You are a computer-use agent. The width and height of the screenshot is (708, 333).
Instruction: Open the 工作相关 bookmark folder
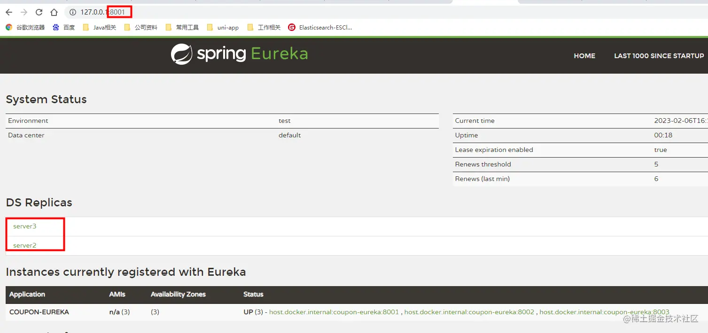(x=264, y=27)
